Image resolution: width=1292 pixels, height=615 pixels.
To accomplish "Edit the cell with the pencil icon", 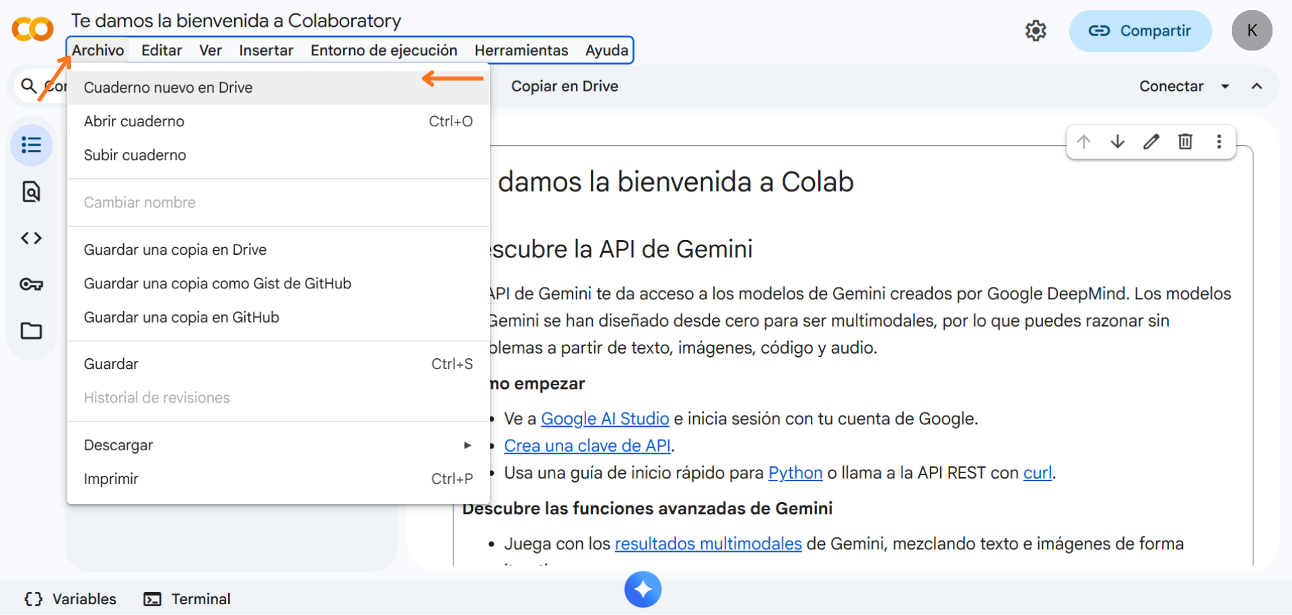I will point(1151,142).
